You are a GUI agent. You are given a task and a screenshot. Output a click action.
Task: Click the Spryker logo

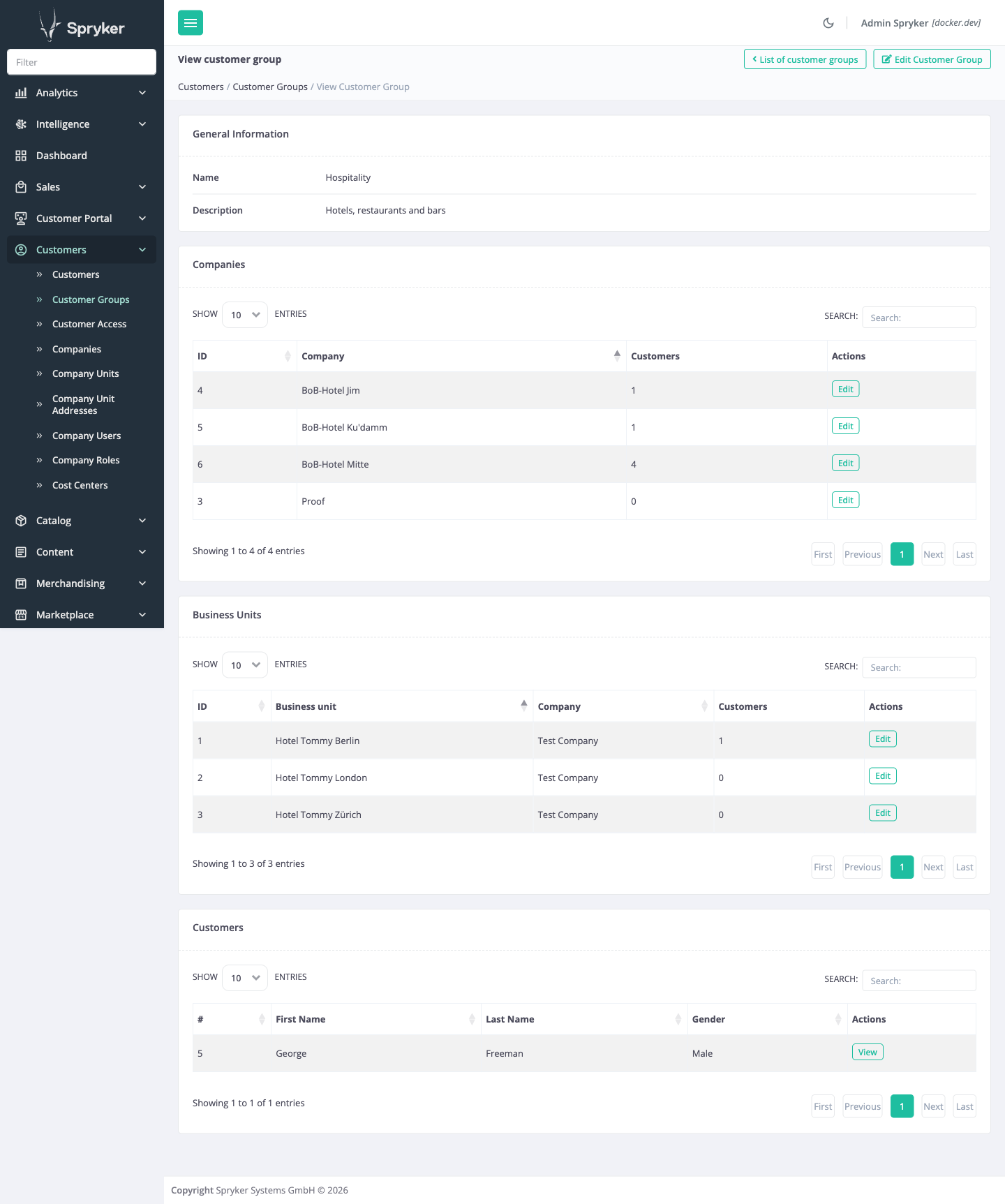[x=82, y=26]
